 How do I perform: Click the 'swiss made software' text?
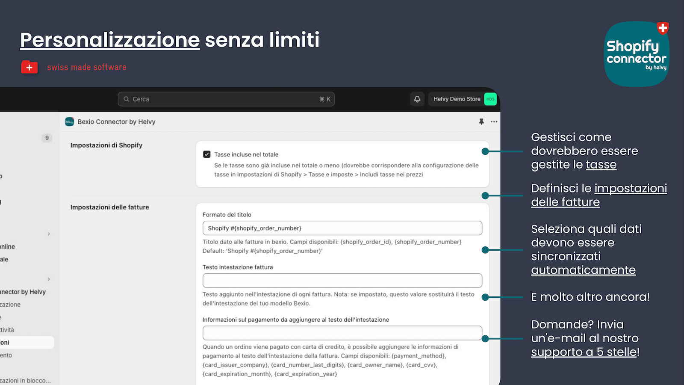point(87,68)
